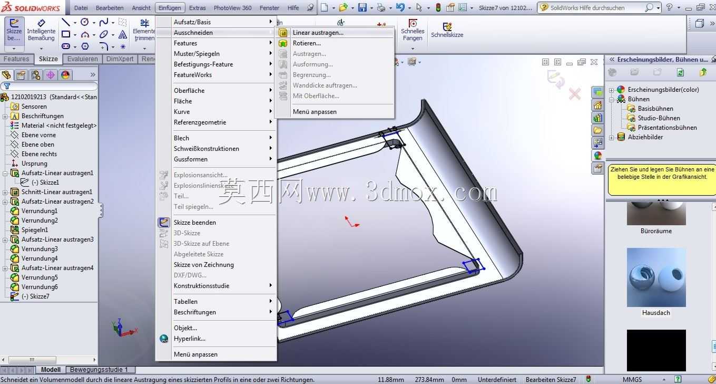Click the Rebuild traffic light icon

[x=438, y=7]
